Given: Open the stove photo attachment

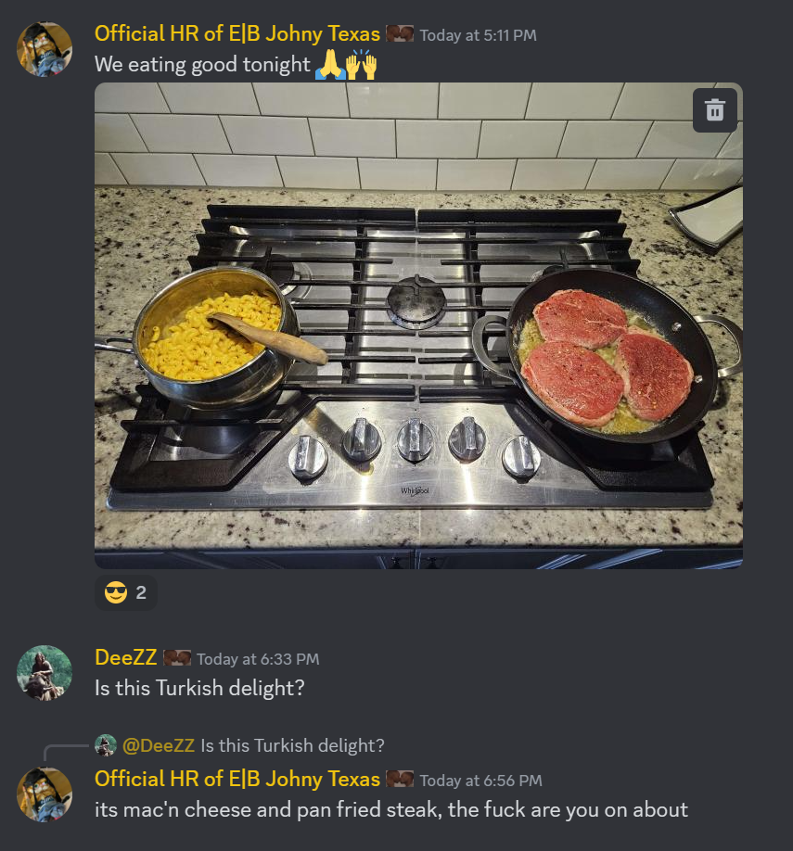Looking at the screenshot, I should click(x=419, y=325).
